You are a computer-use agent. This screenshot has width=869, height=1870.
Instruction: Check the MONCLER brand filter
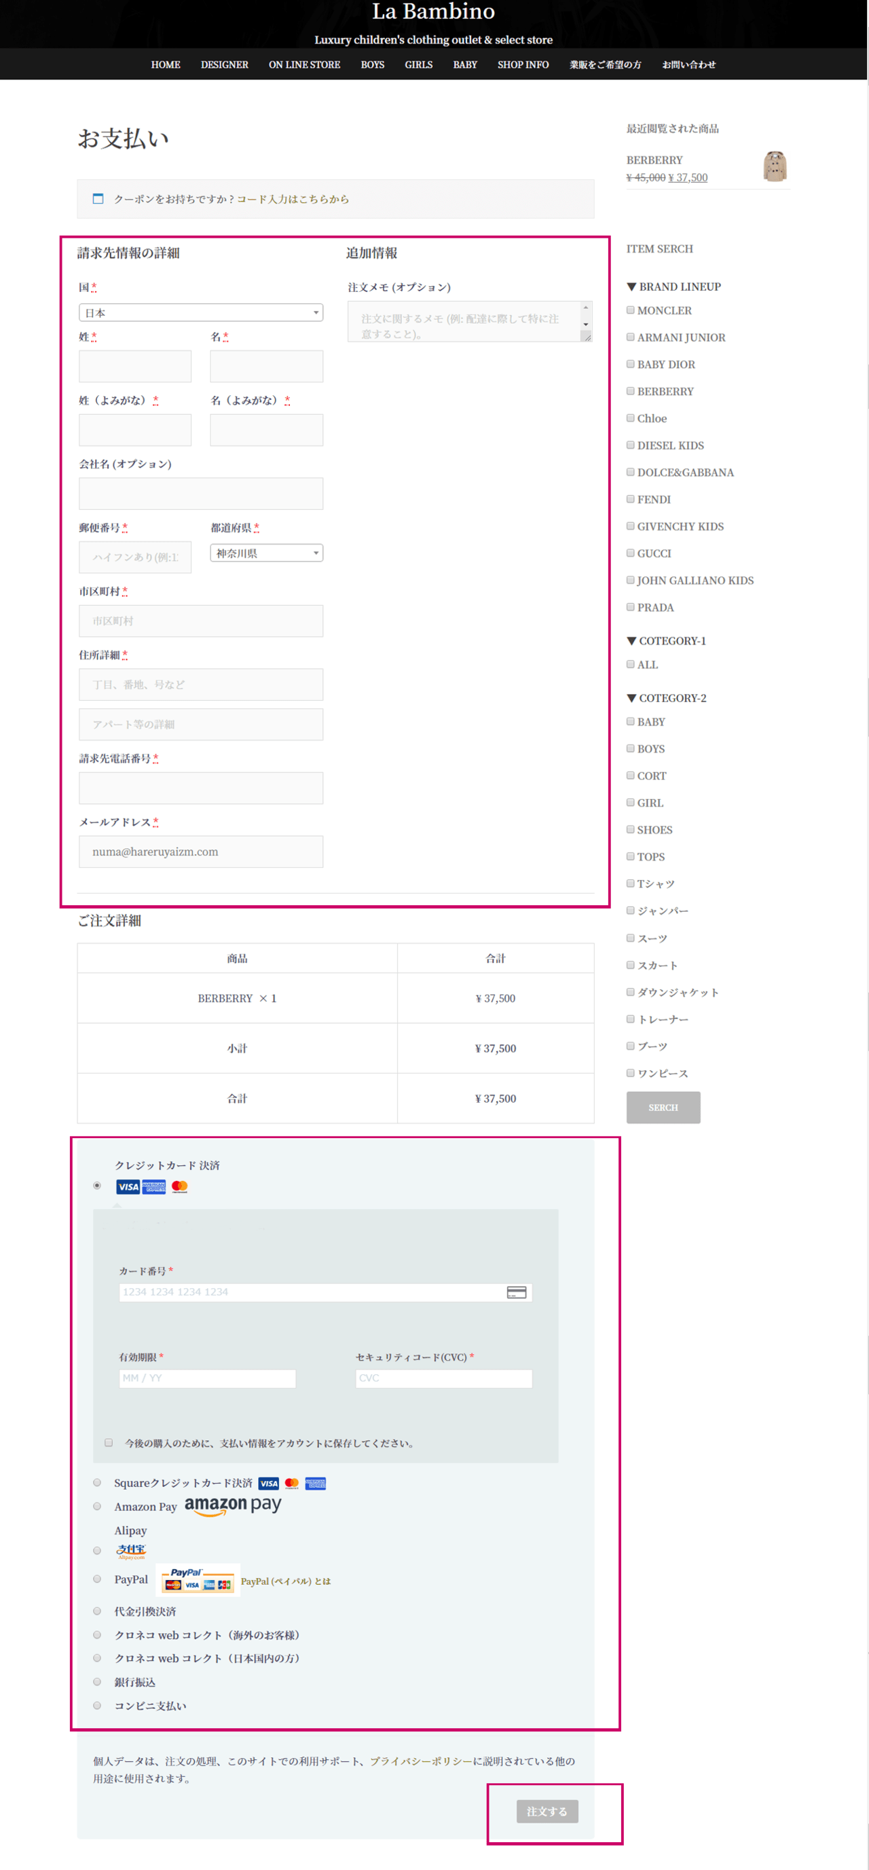(x=630, y=310)
